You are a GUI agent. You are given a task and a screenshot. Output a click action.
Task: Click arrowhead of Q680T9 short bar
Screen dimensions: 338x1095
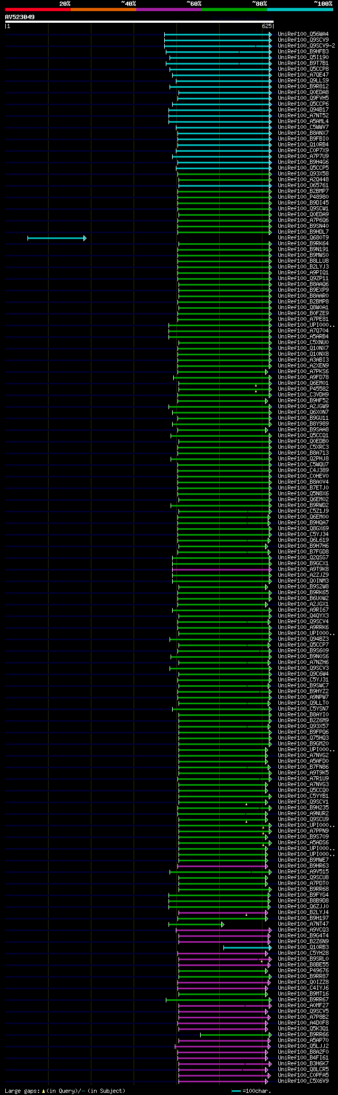tap(84, 238)
